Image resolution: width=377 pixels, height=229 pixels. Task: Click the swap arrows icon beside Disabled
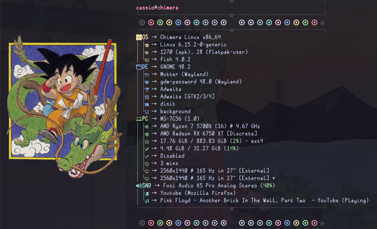(x=147, y=156)
